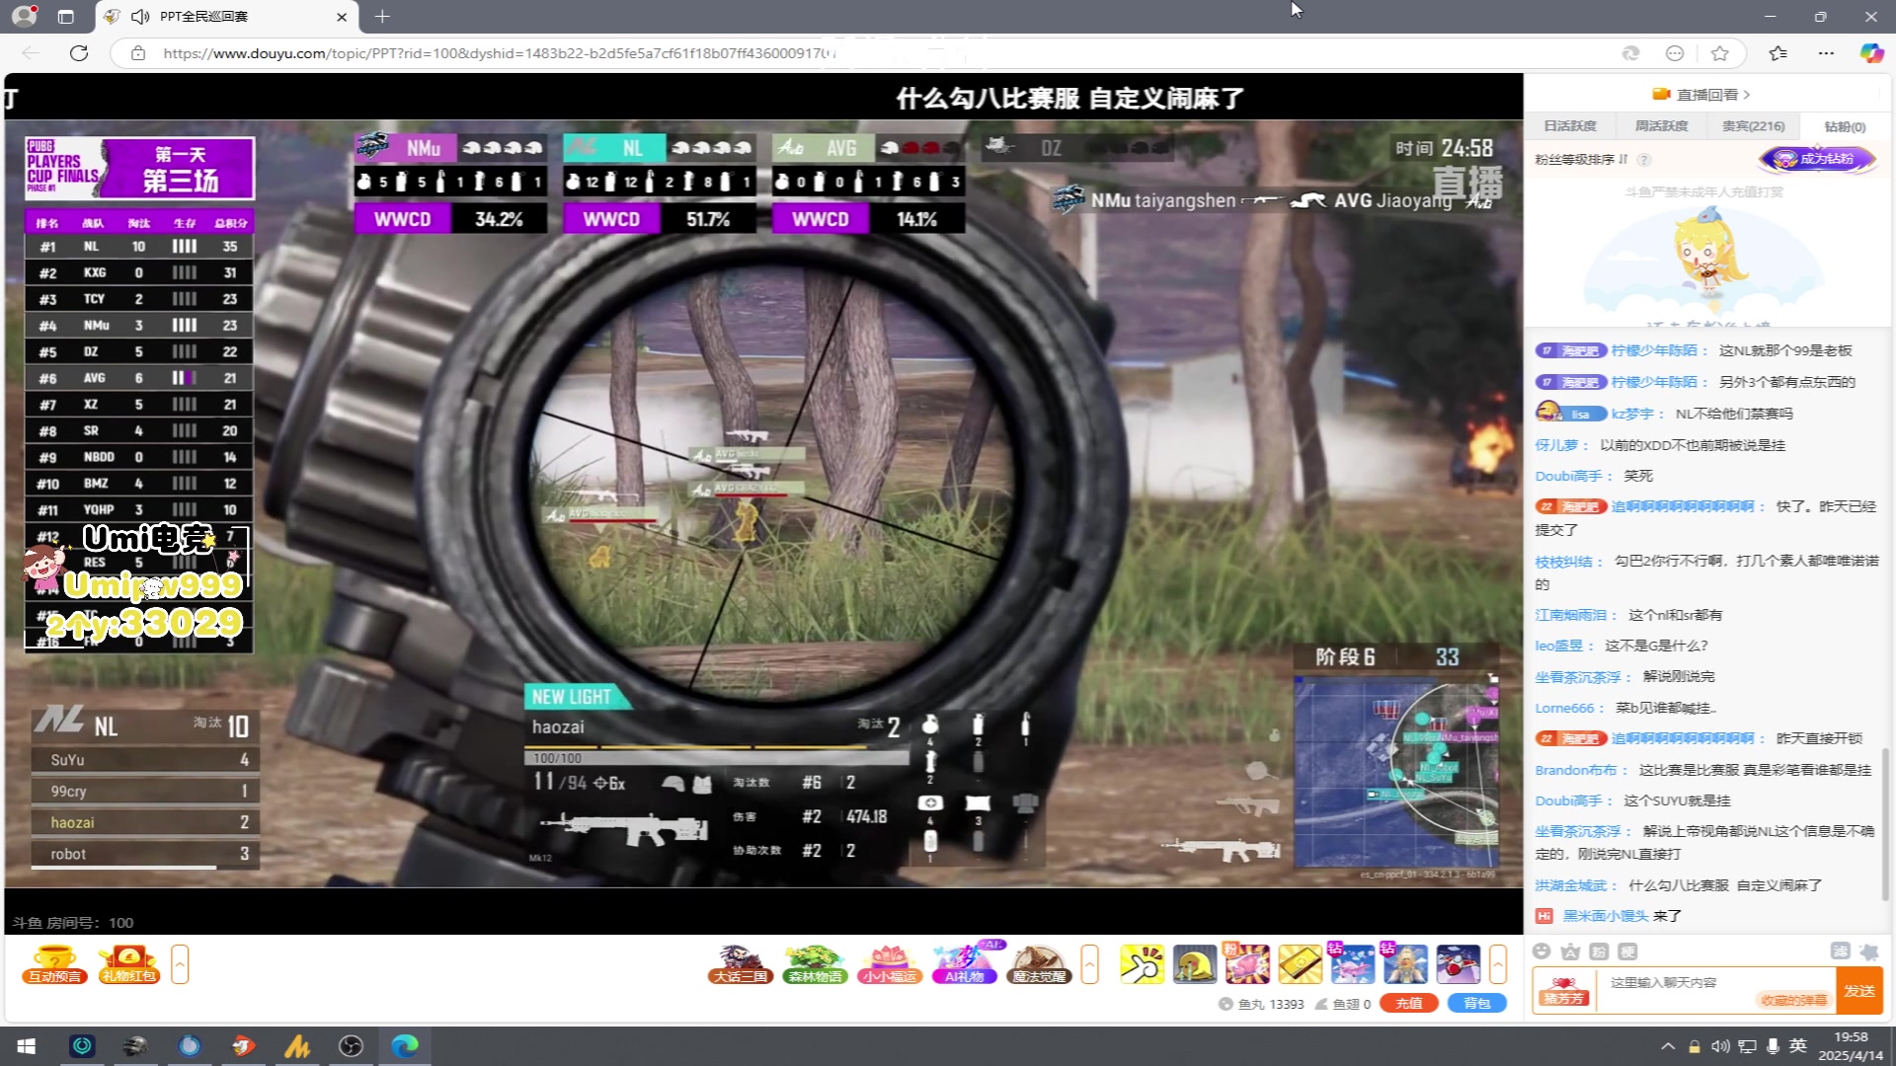Open the 礼物红包 red packet icon
Viewport: 1896px width, 1066px height.
coord(129,964)
